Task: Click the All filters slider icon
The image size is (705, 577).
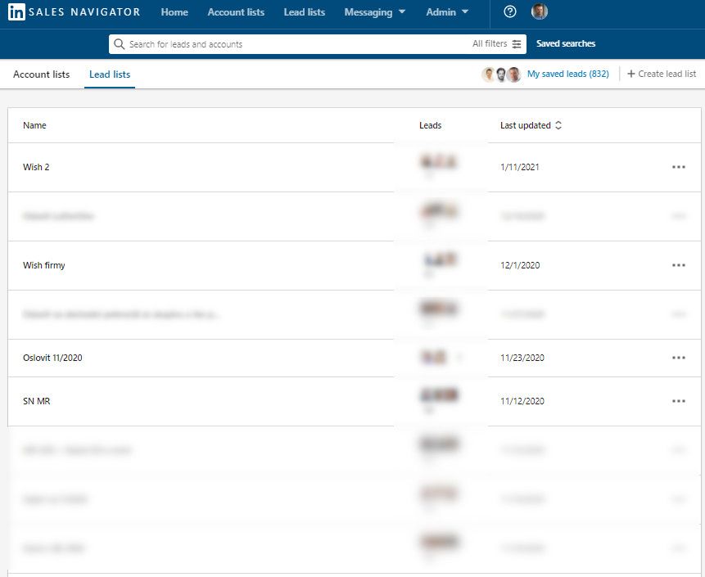Action: coord(517,44)
